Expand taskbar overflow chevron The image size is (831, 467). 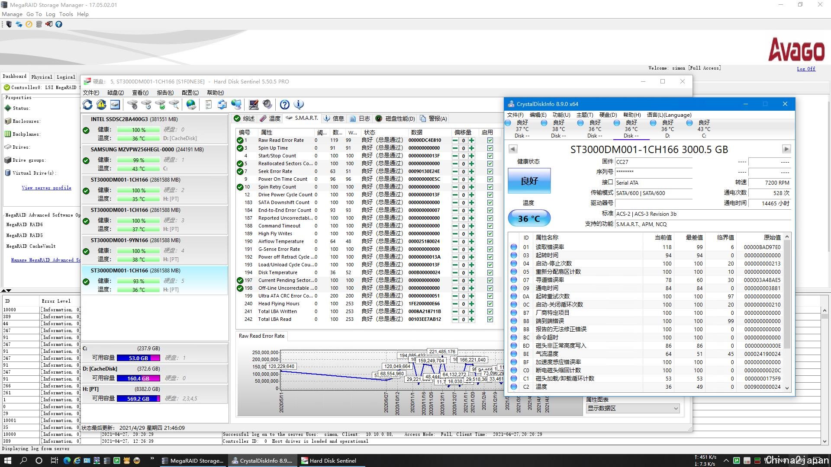[x=152, y=459]
